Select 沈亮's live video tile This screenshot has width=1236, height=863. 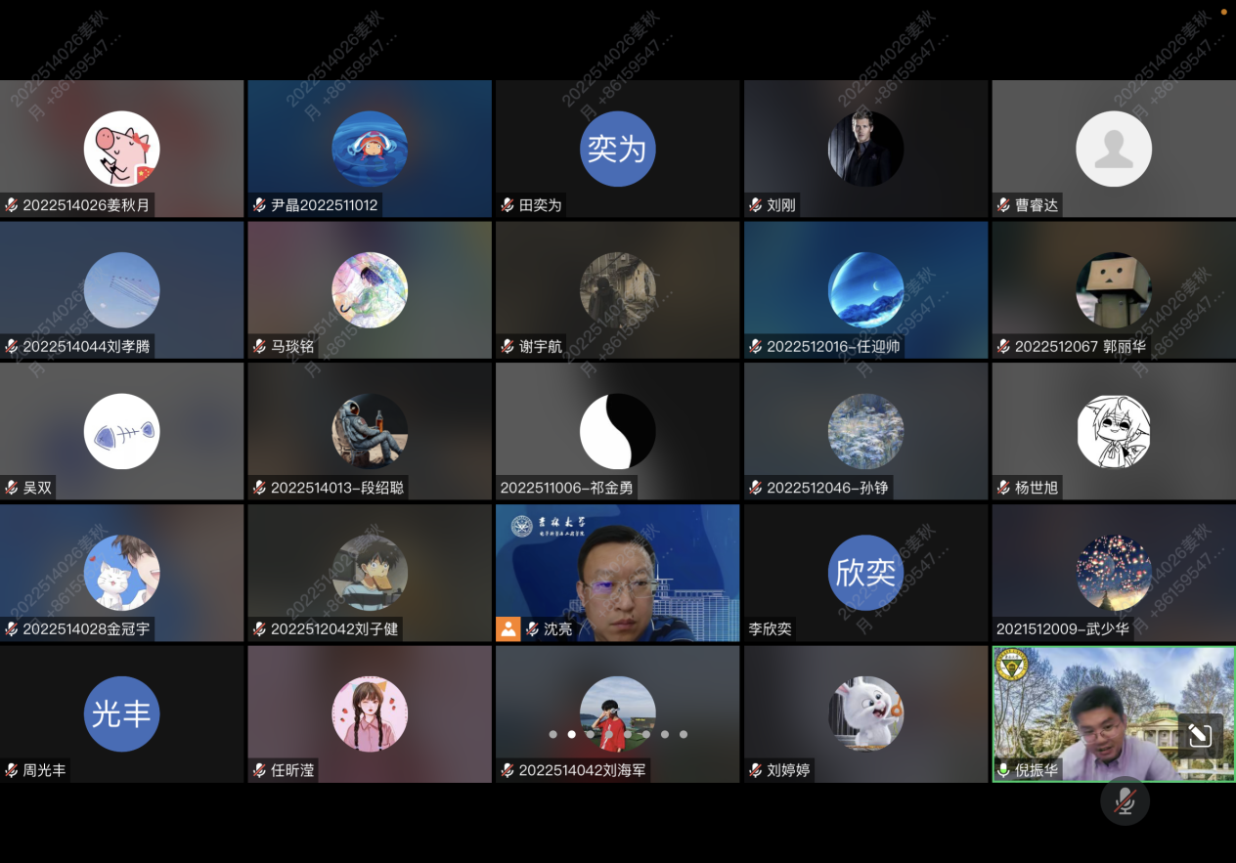tap(617, 572)
